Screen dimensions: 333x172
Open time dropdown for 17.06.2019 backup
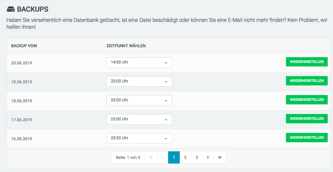139,119
